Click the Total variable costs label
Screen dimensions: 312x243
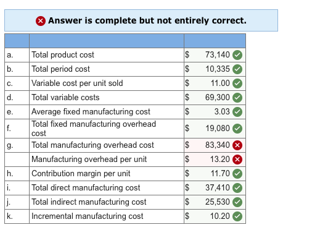[65, 98]
